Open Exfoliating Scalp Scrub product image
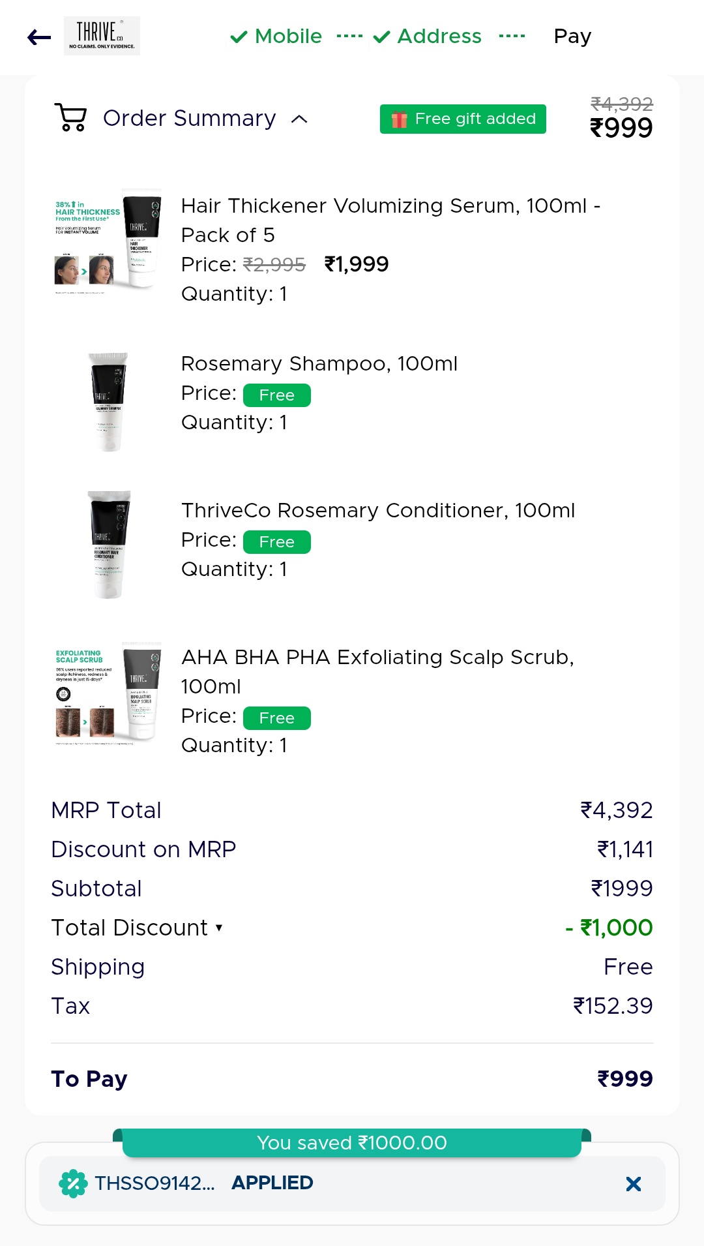The height and width of the screenshot is (1246, 704). [x=108, y=693]
